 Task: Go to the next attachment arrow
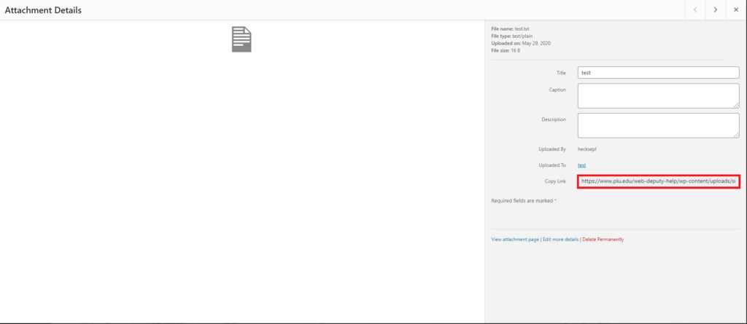(x=716, y=10)
